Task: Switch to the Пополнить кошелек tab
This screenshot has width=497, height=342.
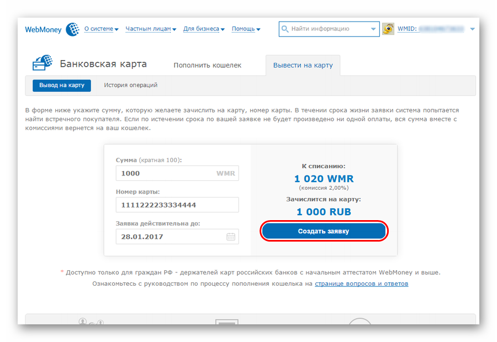Action: [x=207, y=65]
